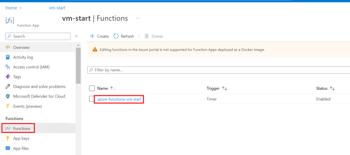Click the Functions section heading in sidebar
The width and height of the screenshot is (350, 155).
click(x=14, y=118)
